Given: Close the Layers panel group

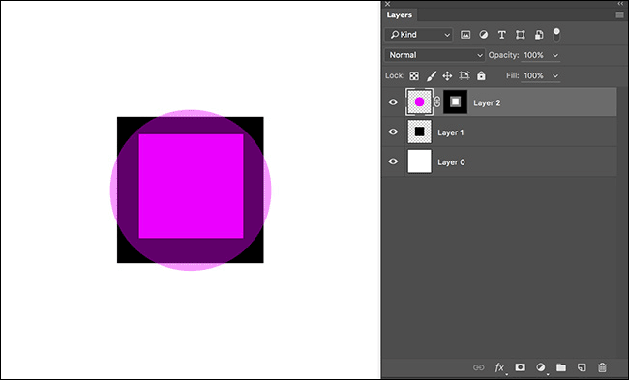Looking at the screenshot, I should 387,4.
